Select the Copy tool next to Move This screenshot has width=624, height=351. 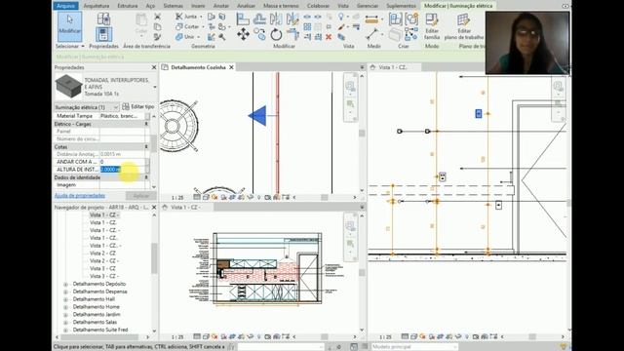coord(260,35)
